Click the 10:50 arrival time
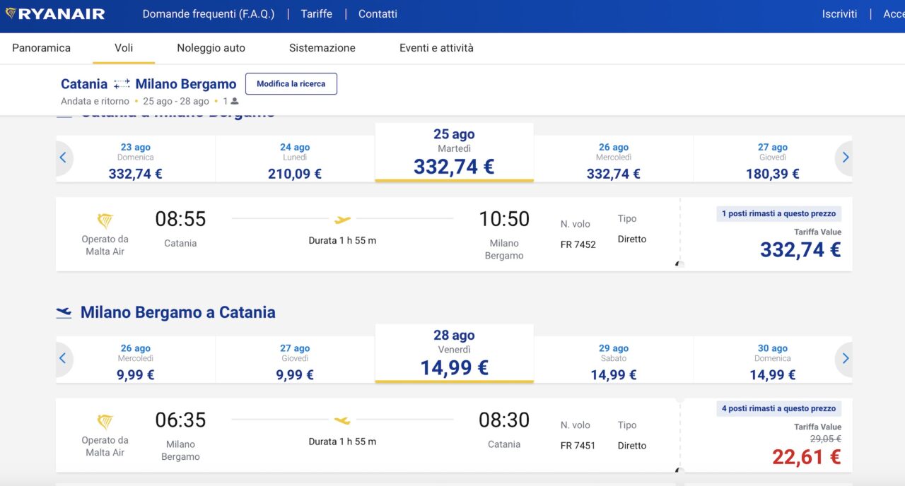 tap(504, 219)
